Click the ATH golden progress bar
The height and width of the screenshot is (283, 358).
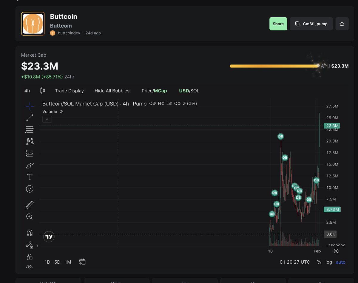274,66
